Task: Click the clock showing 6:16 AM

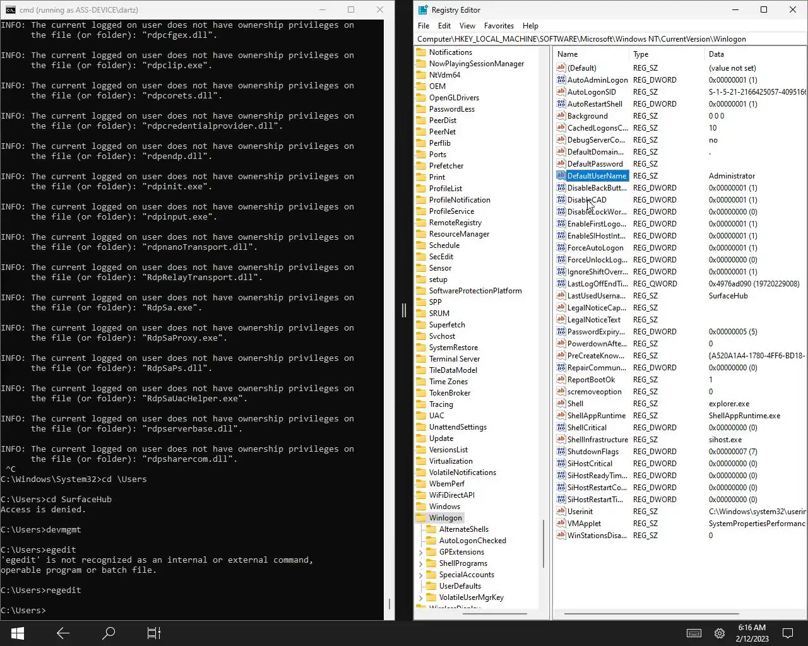Action: click(x=752, y=628)
